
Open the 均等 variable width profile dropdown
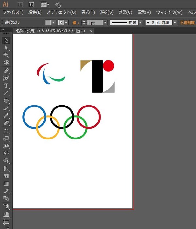(140, 23)
